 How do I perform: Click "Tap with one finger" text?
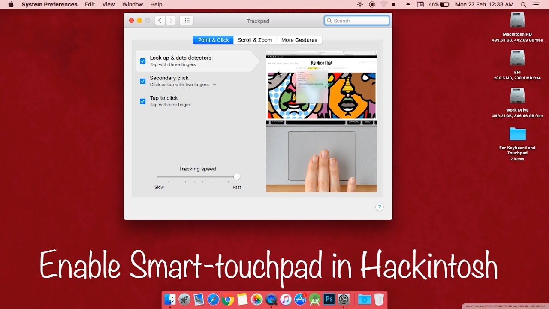170,105
